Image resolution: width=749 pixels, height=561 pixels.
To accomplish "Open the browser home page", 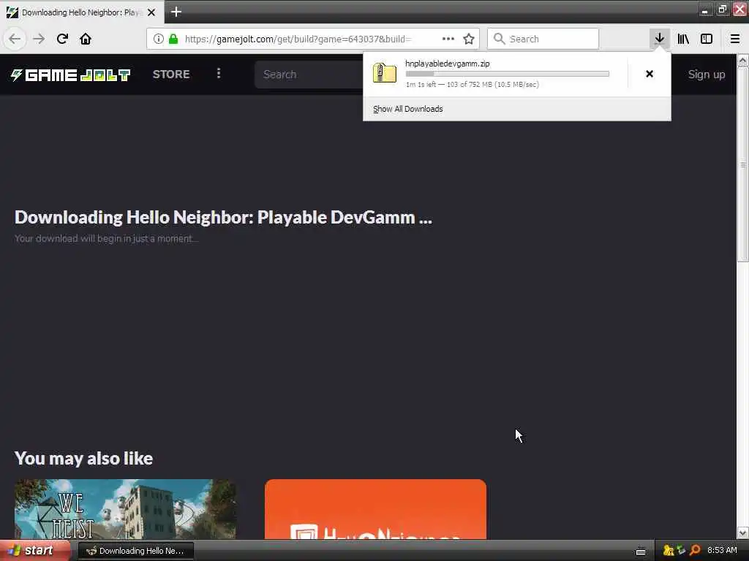I will [x=86, y=39].
